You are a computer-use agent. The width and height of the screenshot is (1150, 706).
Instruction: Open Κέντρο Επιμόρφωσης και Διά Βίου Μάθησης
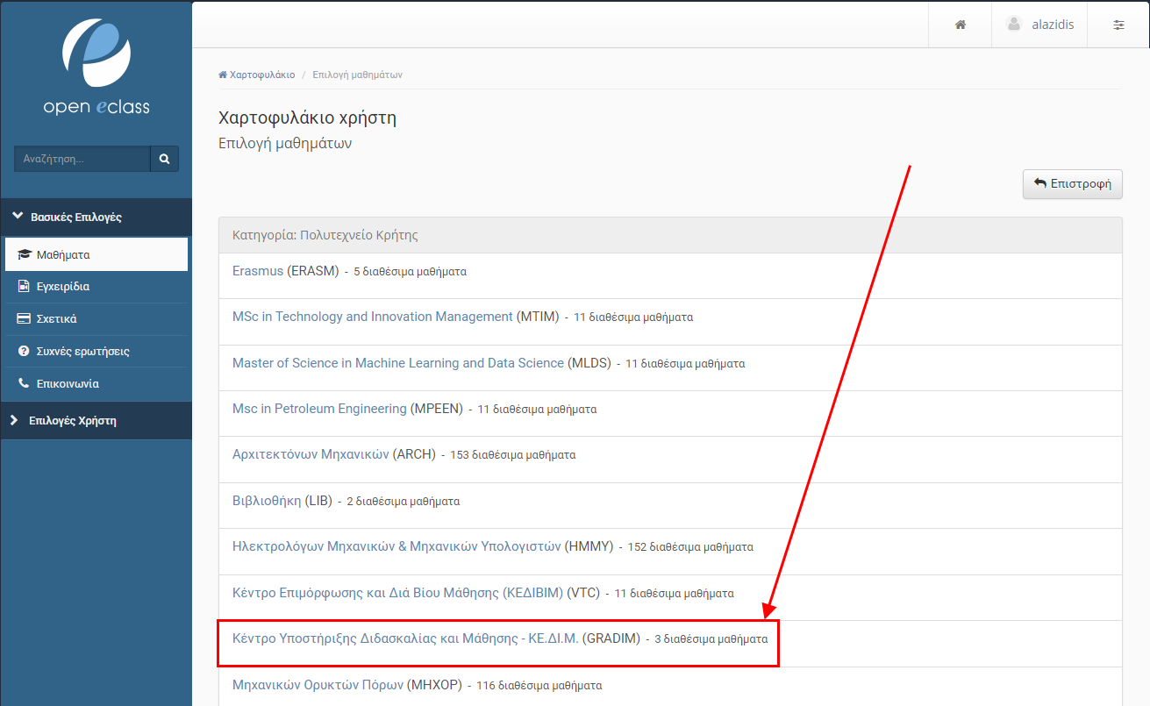pos(397,593)
